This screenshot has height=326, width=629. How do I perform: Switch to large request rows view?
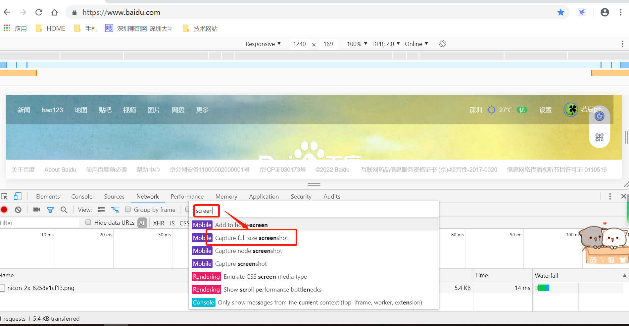101,210
